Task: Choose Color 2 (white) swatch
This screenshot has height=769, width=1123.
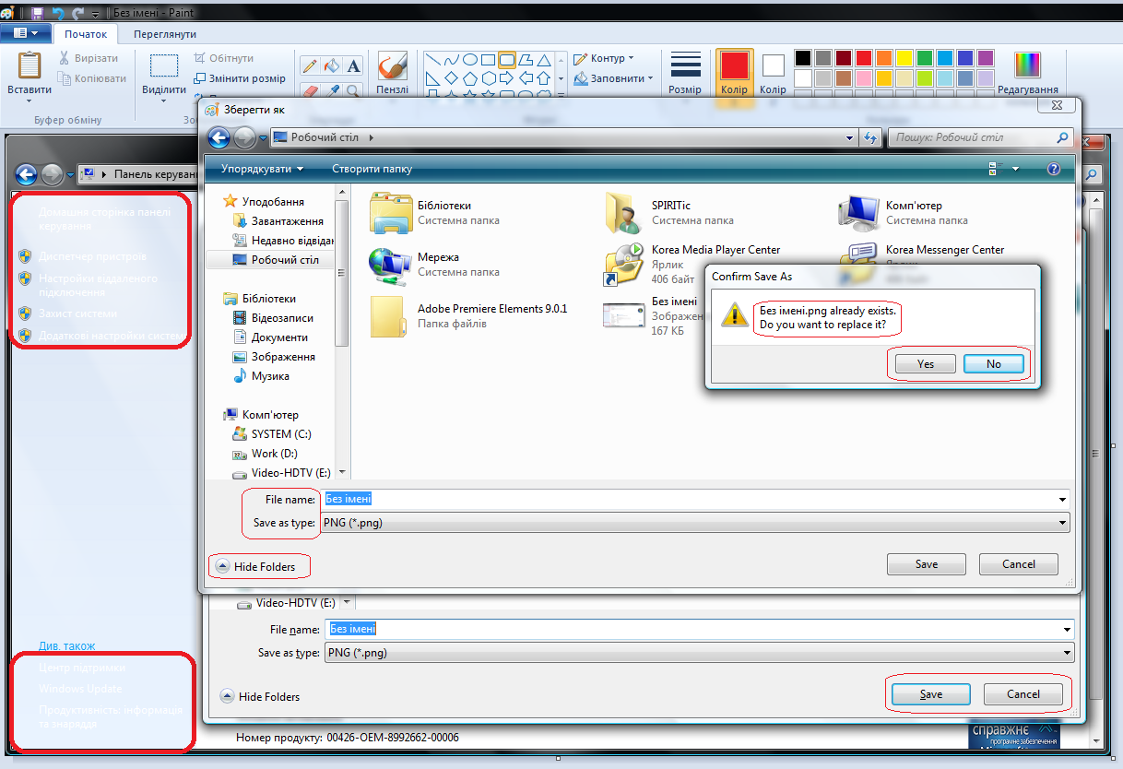Action: click(773, 72)
